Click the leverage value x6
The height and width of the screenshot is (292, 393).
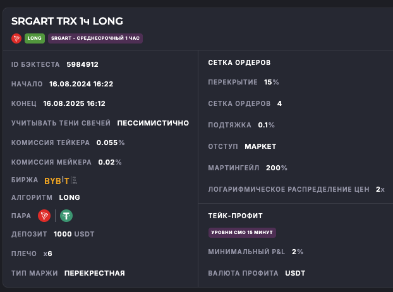[48, 254]
